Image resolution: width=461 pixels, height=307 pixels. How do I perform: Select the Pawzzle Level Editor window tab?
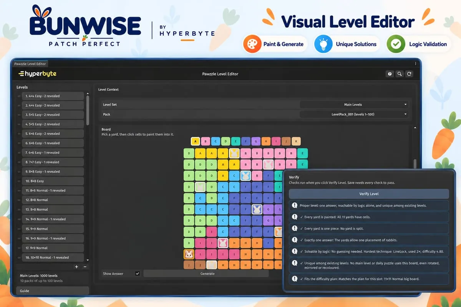click(x=29, y=64)
